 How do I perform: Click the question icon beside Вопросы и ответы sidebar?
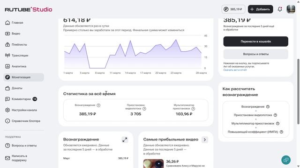7,146
